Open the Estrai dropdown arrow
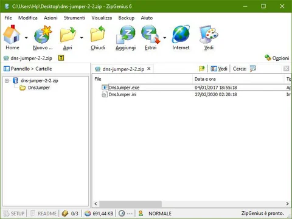This screenshot has width=292, height=219. click(x=165, y=38)
